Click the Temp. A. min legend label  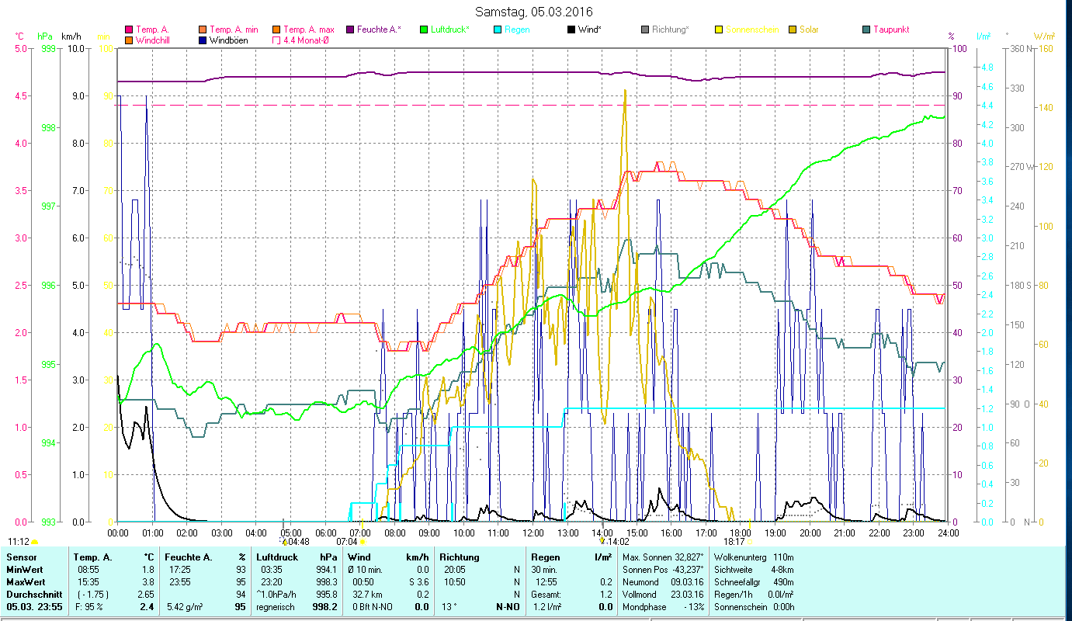234,30
